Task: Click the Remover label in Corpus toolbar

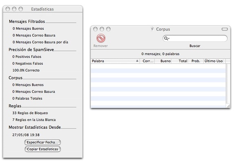Action: click(x=101, y=46)
